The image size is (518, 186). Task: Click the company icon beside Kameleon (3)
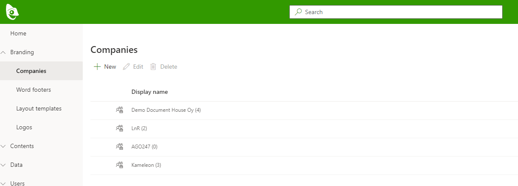coord(119,165)
